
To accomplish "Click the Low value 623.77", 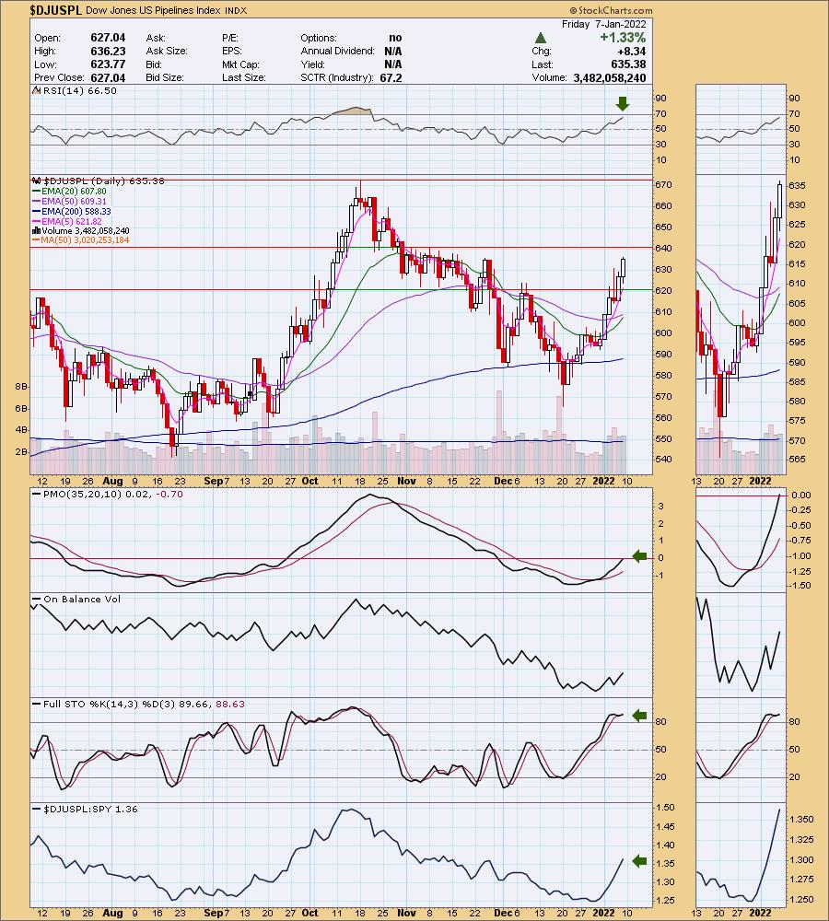I will (108, 64).
